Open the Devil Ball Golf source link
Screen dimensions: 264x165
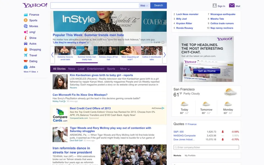76,141
